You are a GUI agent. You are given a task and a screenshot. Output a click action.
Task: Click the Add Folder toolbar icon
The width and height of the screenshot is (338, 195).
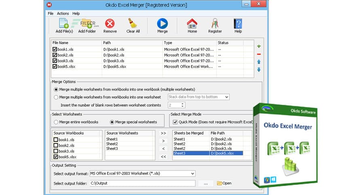[x=87, y=23]
